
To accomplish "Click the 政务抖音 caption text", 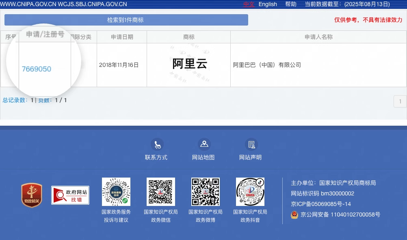I will tap(250, 220).
